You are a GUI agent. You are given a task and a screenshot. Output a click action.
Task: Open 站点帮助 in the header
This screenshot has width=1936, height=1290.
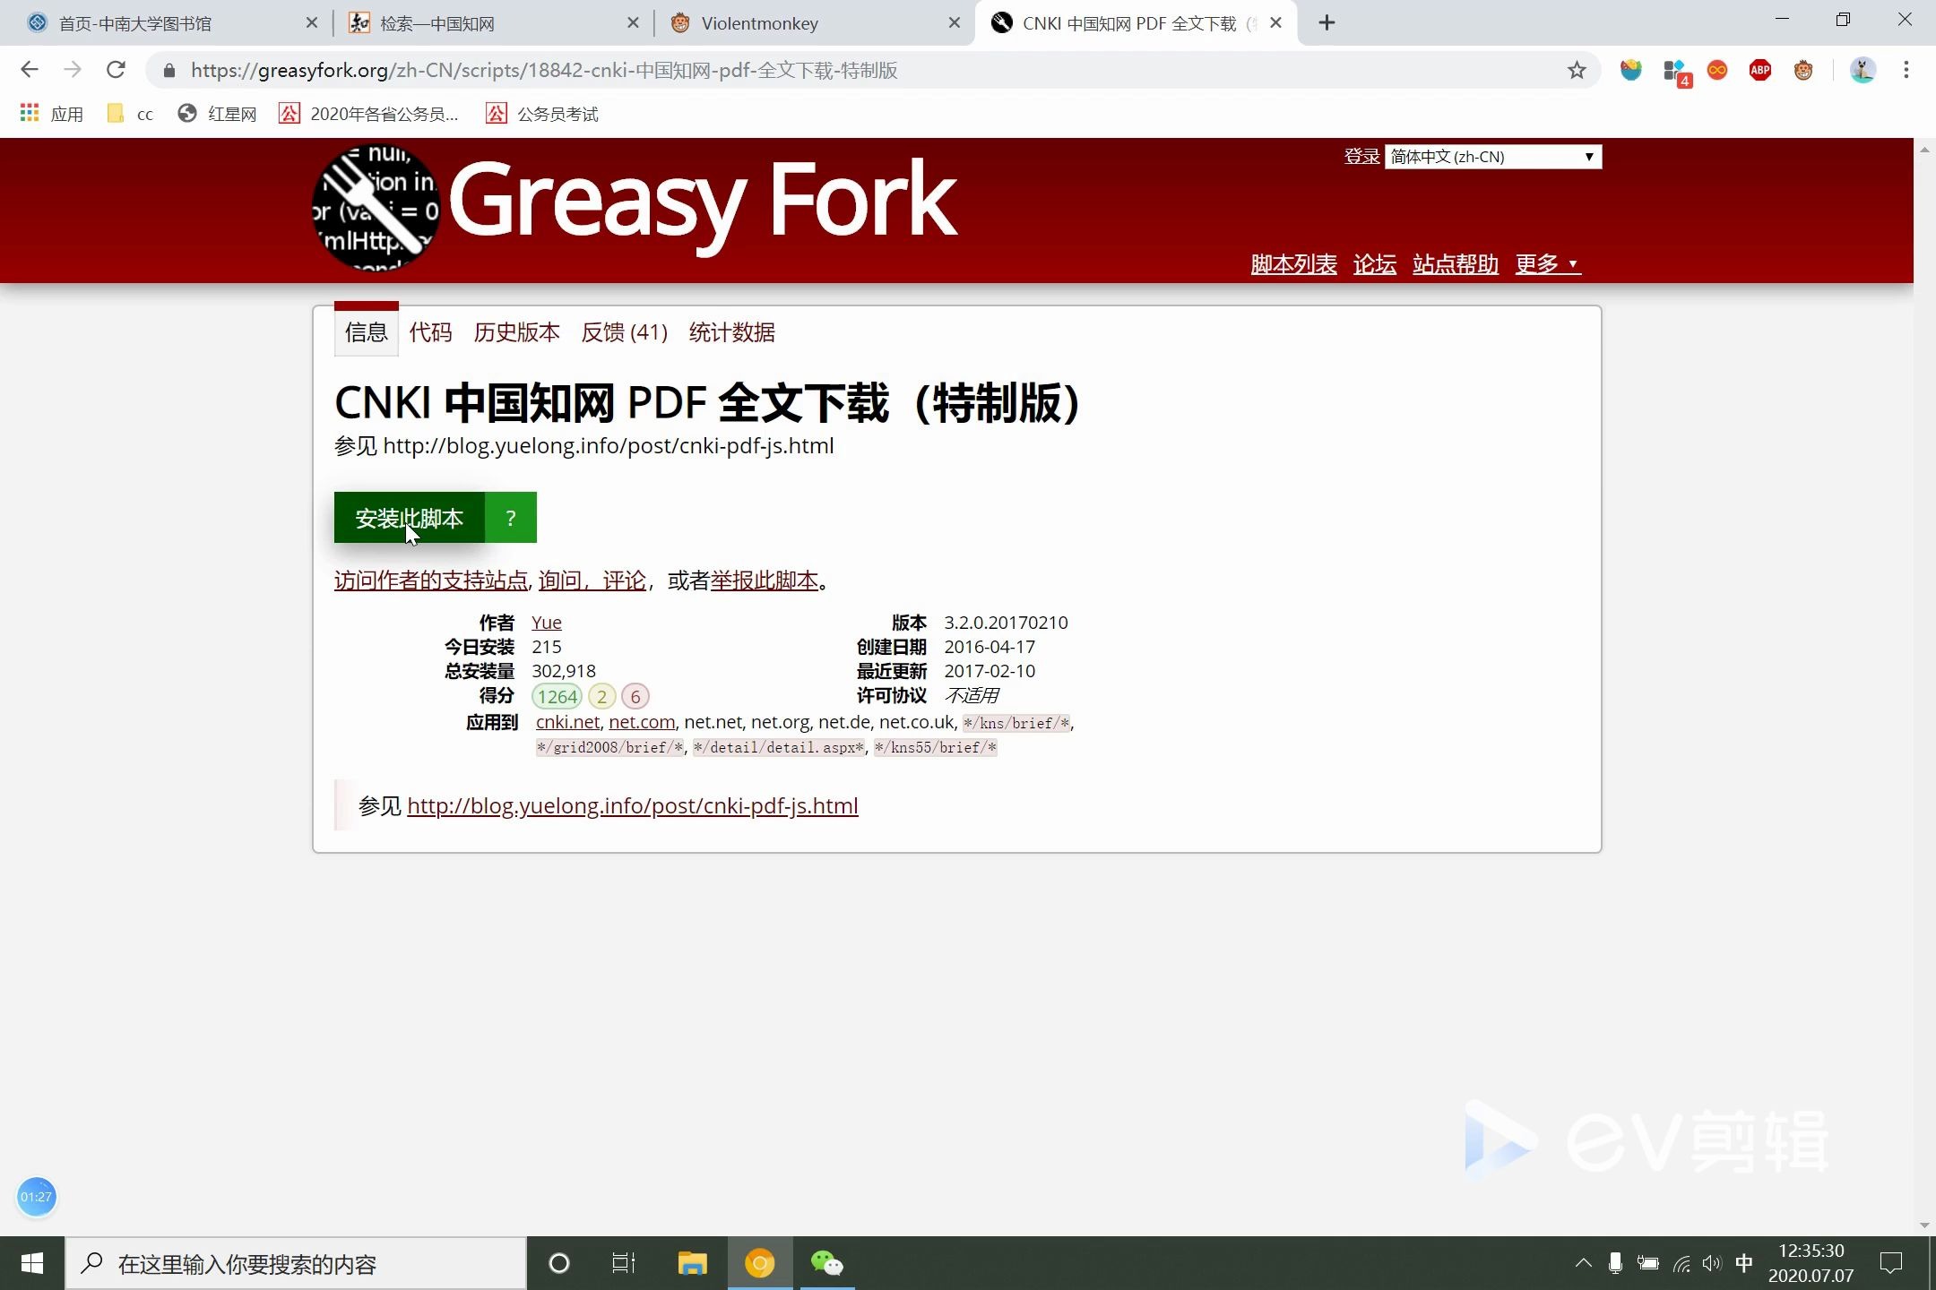point(1456,264)
